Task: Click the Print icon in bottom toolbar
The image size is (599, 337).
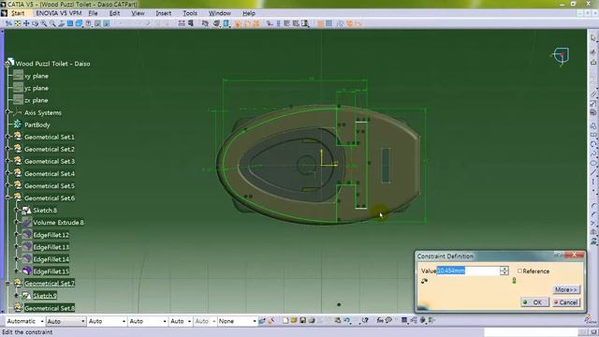Action: click(312, 320)
